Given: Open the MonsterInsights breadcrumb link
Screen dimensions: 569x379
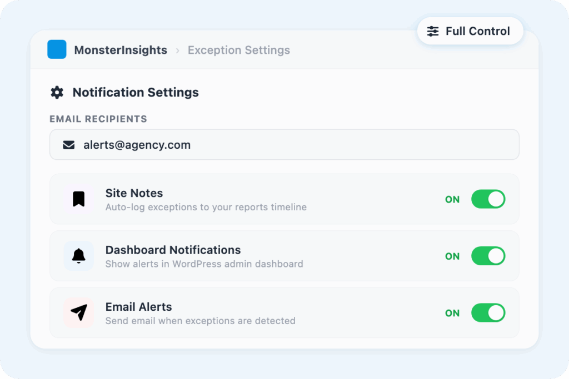Looking at the screenshot, I should point(121,50).
